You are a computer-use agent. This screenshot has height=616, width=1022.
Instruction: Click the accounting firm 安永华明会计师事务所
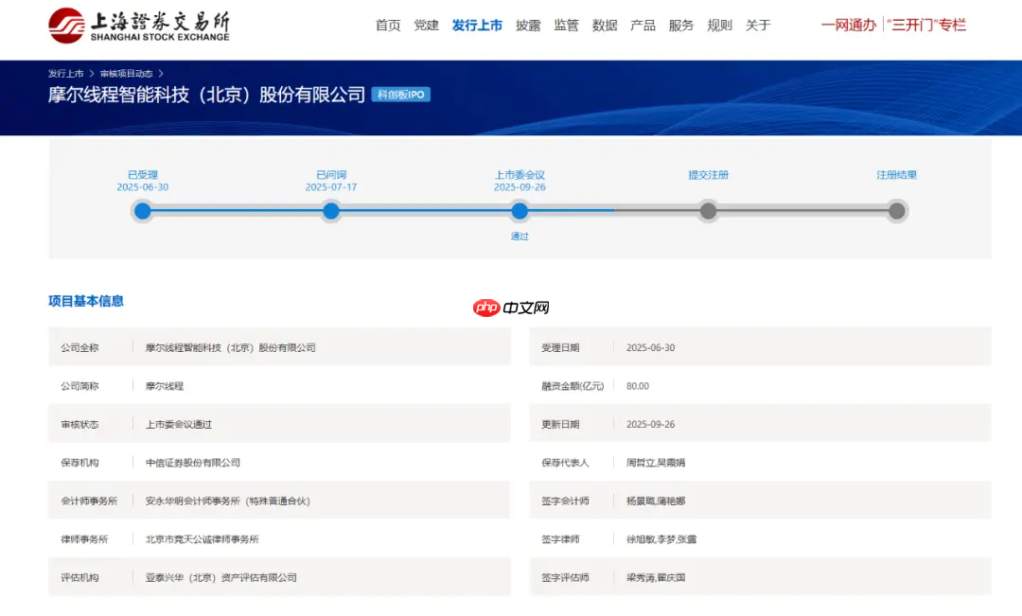pyautogui.click(x=227, y=502)
